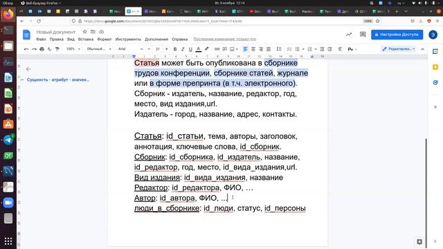Image resolution: width=443 pixels, height=249 pixels.
Task: Clear formatting with the toolbar icon
Action: tap(340, 49)
